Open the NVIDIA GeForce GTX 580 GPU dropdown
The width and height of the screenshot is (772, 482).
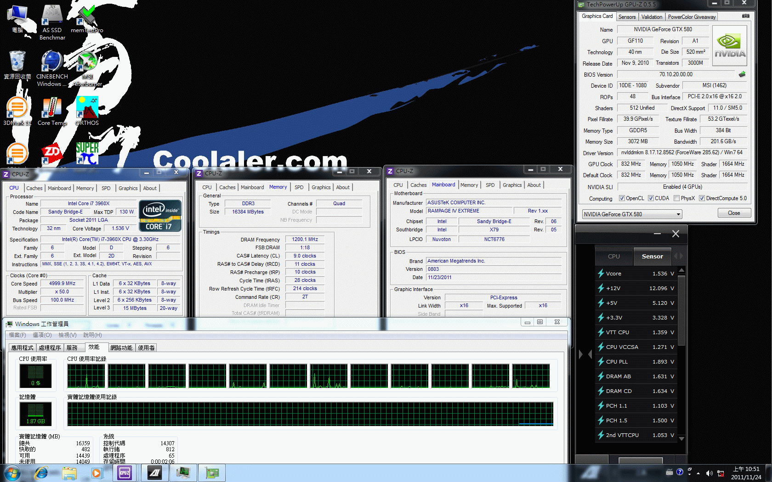632,214
